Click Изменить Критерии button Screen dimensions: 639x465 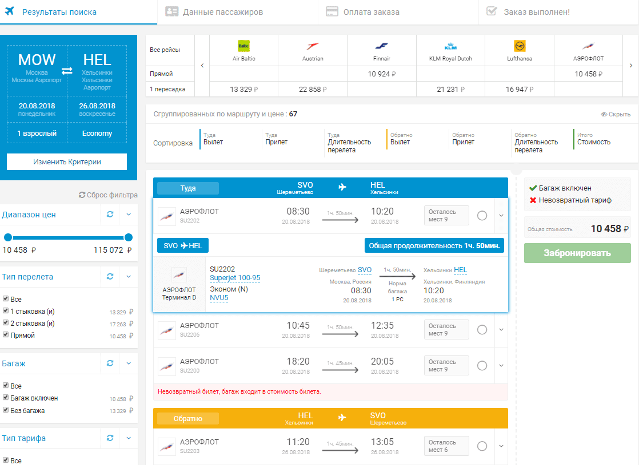67,161
